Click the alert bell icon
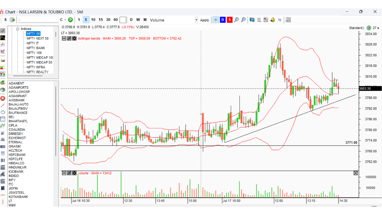382x215 pixels. click(x=272, y=20)
